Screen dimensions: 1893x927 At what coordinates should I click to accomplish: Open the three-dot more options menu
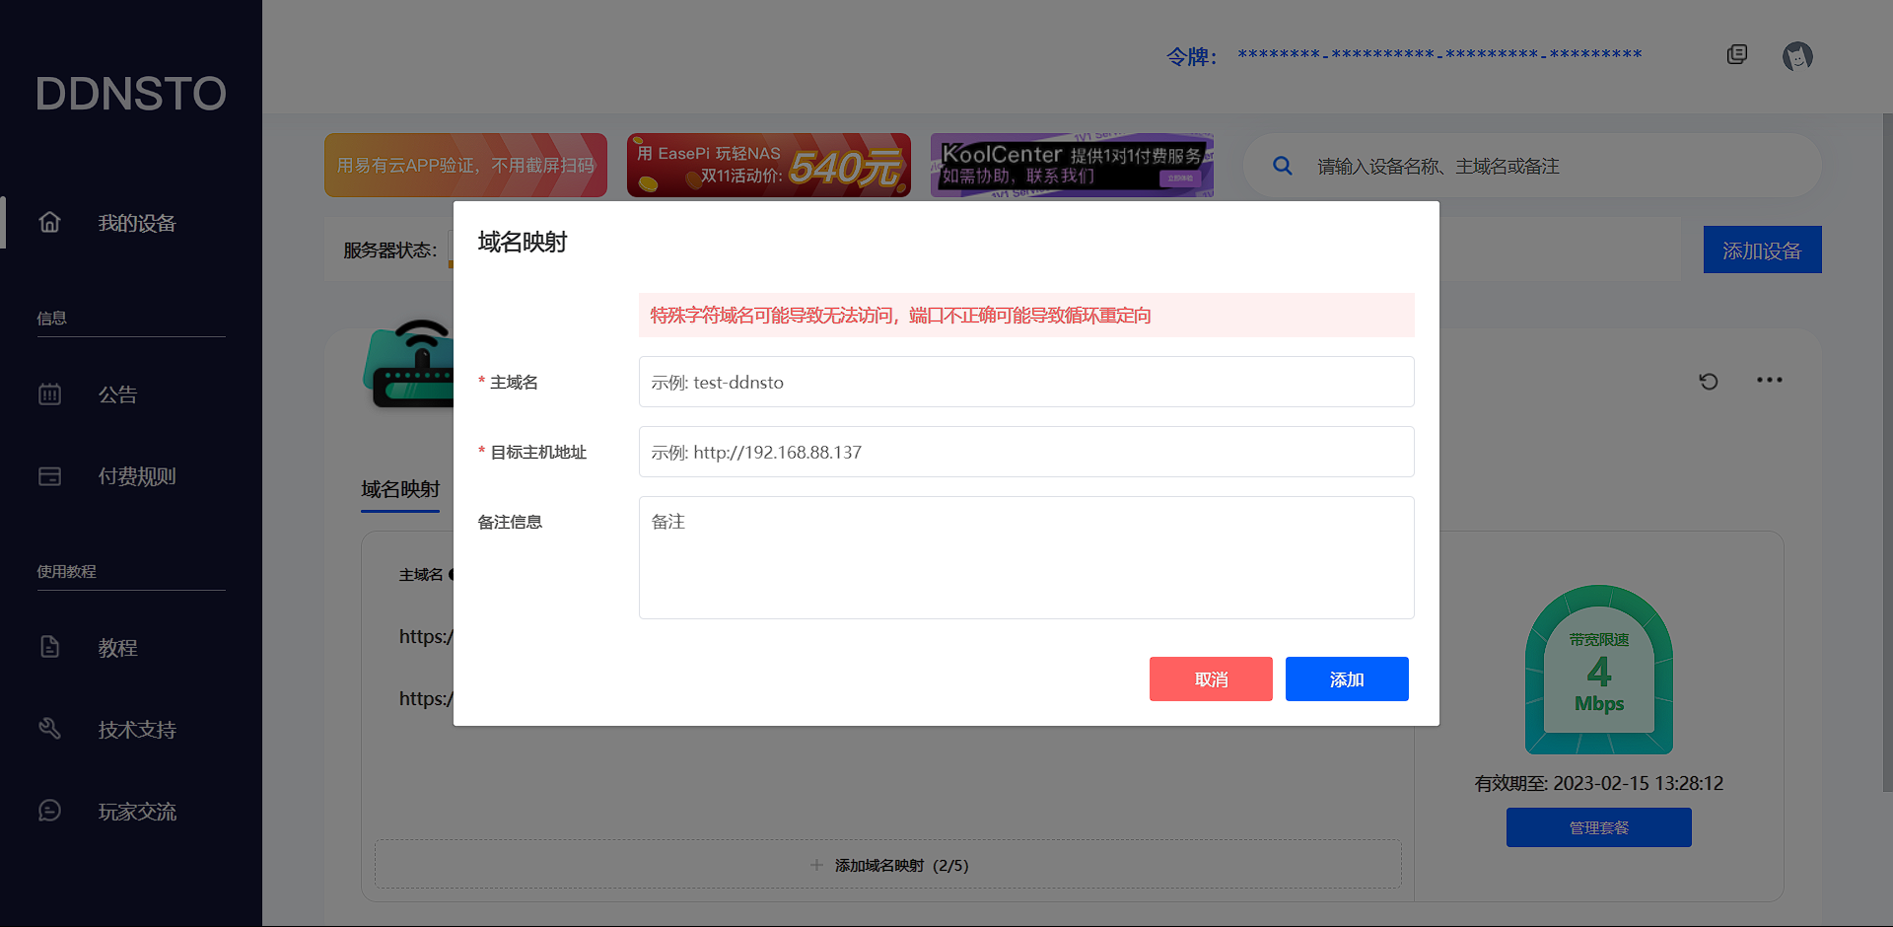[x=1769, y=381]
